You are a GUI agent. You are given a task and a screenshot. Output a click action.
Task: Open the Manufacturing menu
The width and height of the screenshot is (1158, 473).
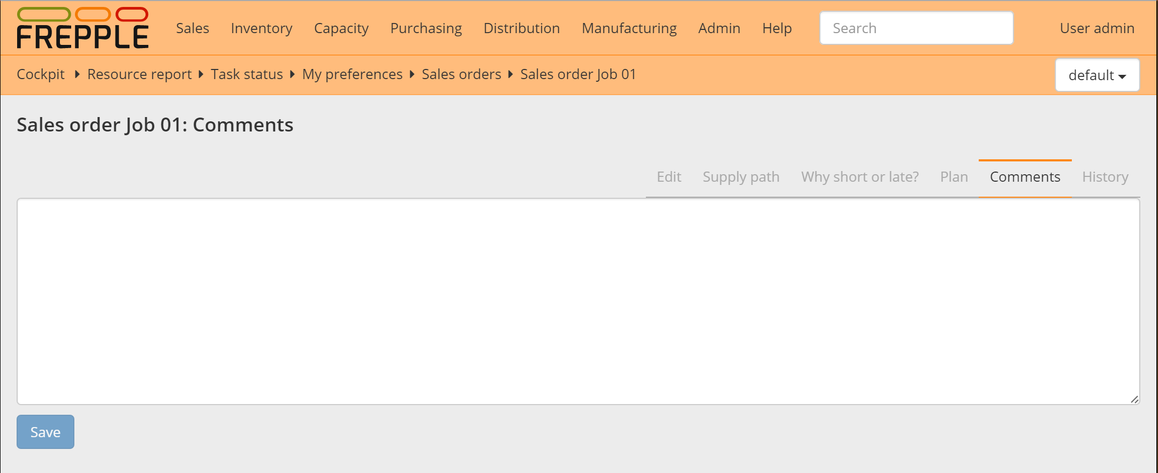(x=629, y=28)
